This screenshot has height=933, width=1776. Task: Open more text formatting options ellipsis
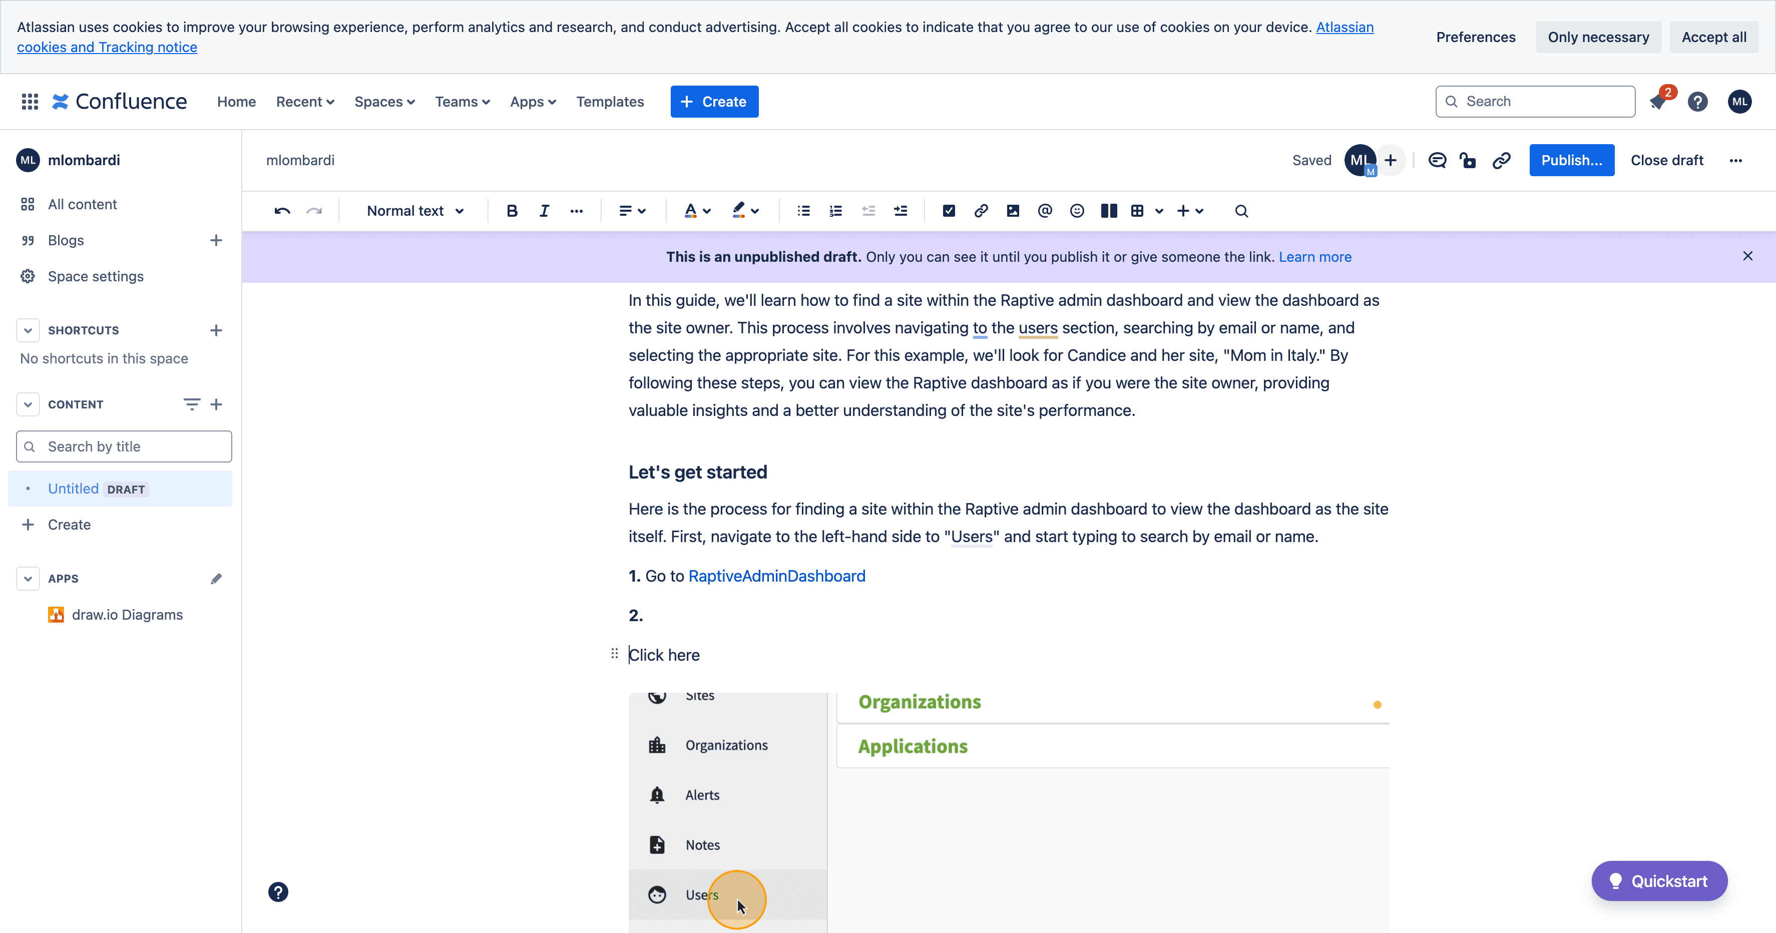pos(576,211)
